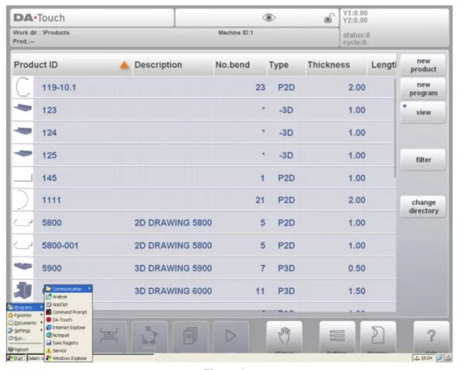
Task: Open the Manual mode hand icon
Action: tap(284, 336)
